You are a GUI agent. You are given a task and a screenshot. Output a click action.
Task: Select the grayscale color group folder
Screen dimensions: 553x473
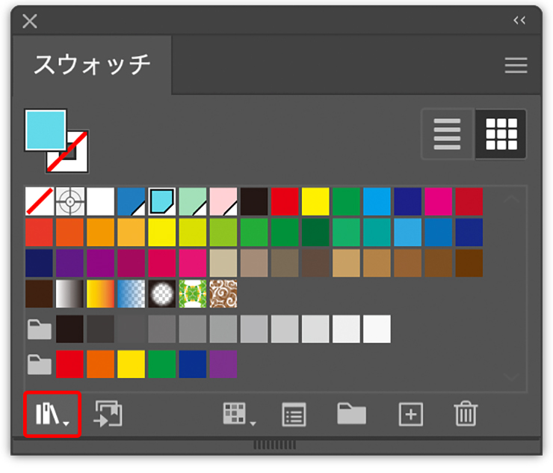pos(39,329)
